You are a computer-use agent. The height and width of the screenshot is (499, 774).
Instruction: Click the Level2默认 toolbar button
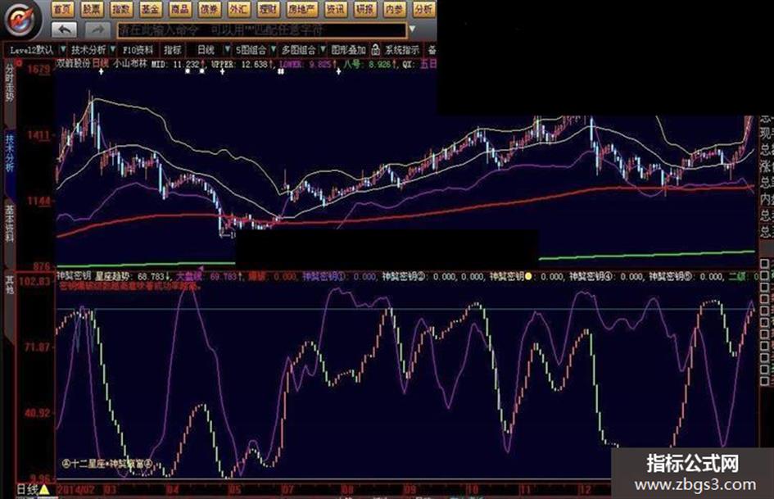point(32,50)
